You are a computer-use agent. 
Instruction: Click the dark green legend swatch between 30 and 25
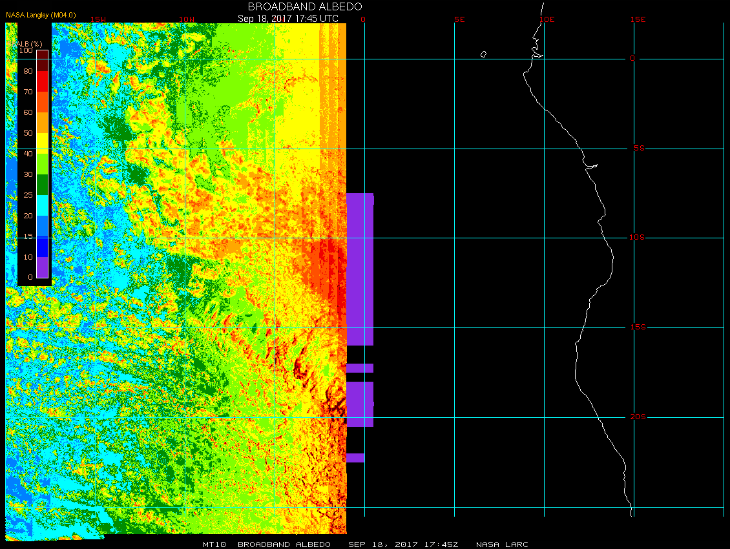43,184
